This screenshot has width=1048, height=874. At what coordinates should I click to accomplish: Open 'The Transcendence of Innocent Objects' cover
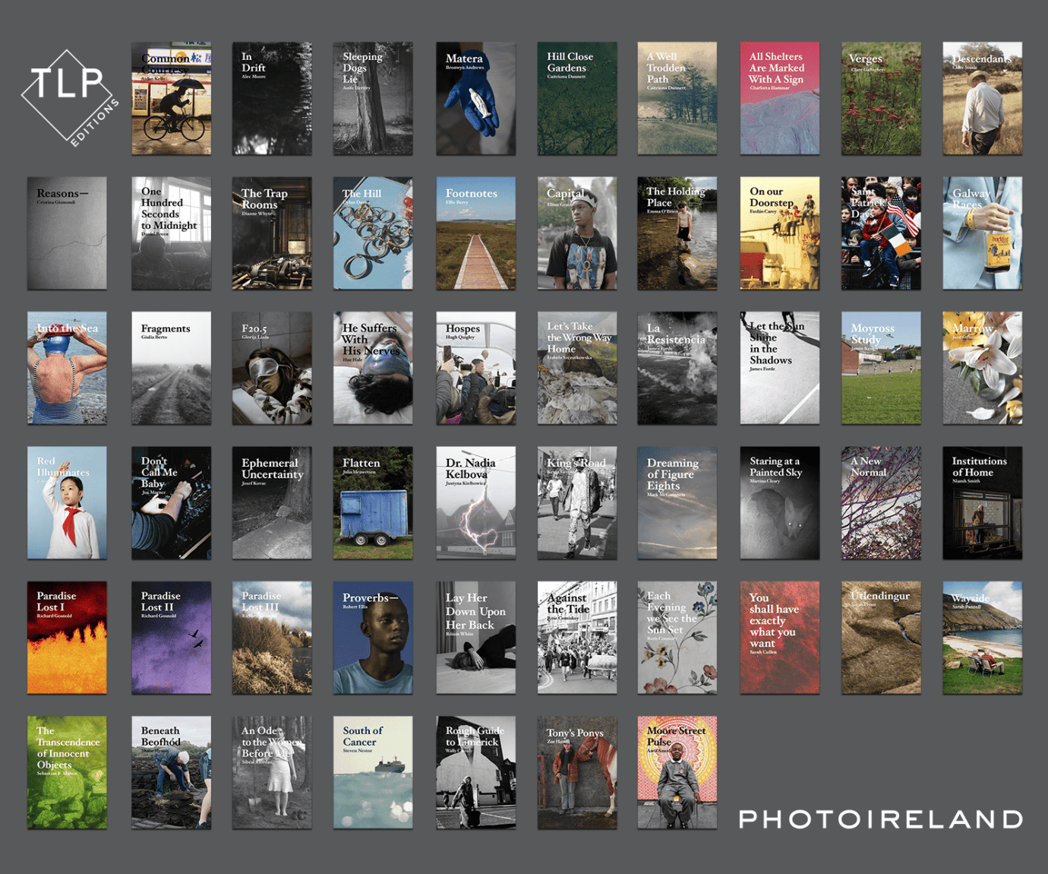[67, 771]
